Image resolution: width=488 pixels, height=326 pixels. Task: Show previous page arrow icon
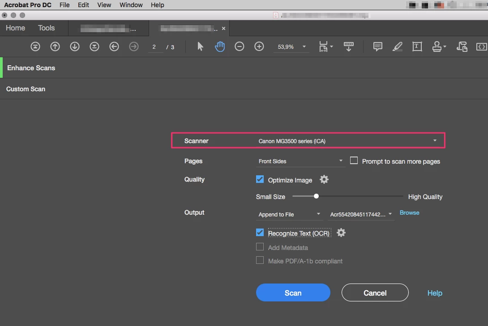click(55, 47)
